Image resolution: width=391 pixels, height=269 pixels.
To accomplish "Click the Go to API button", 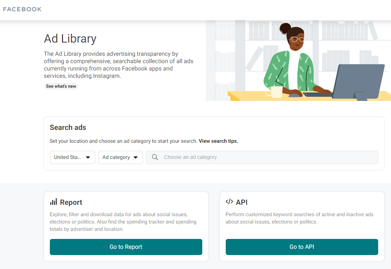I will [302, 247].
